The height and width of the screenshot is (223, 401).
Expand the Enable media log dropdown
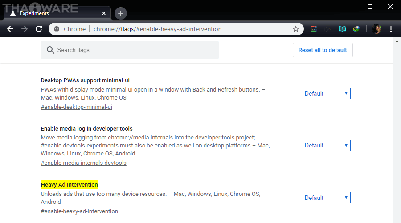317,145
